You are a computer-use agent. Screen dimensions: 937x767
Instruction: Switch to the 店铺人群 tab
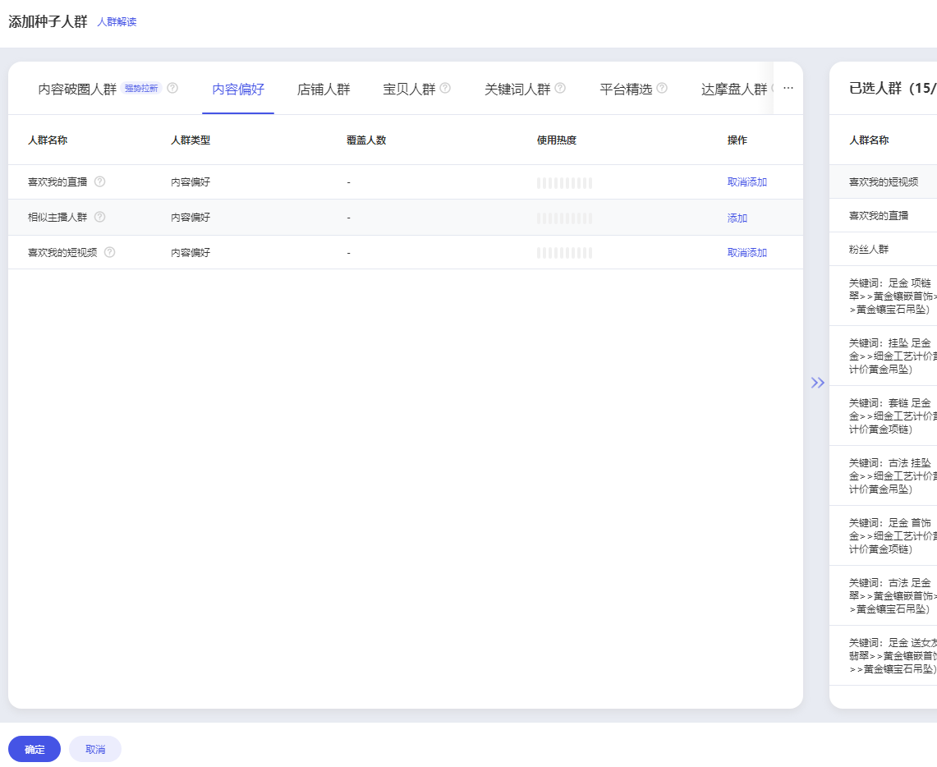[x=324, y=90]
